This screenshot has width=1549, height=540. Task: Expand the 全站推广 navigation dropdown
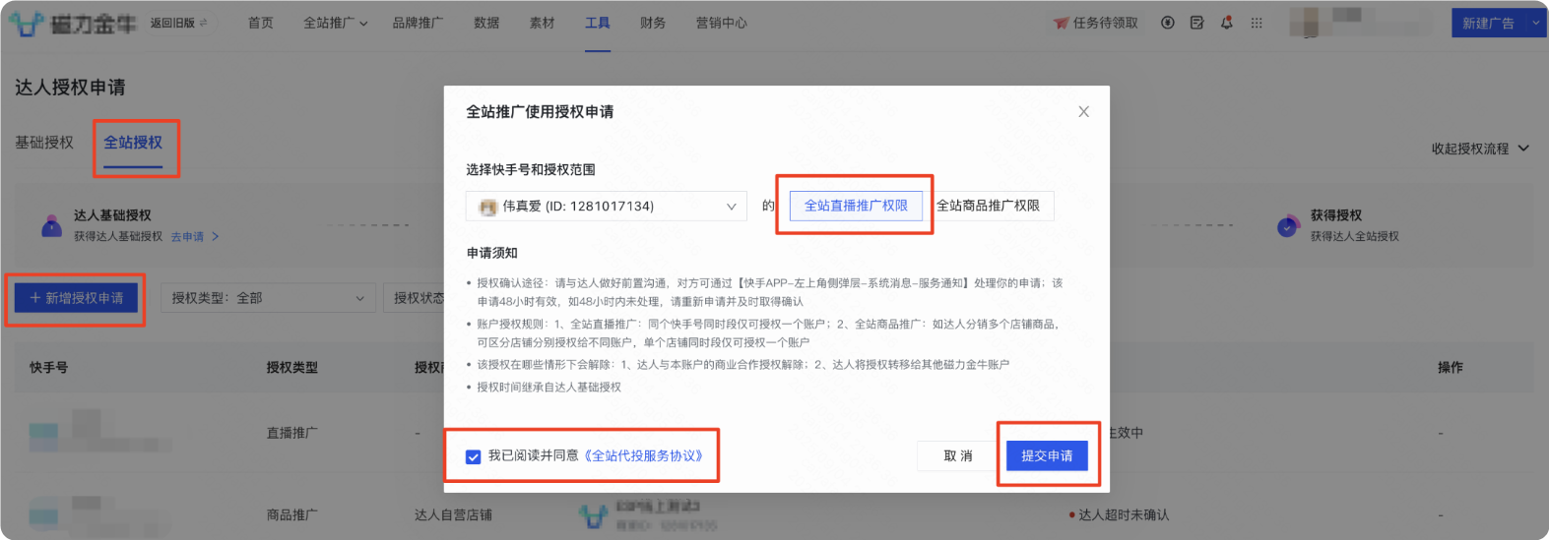335,23
